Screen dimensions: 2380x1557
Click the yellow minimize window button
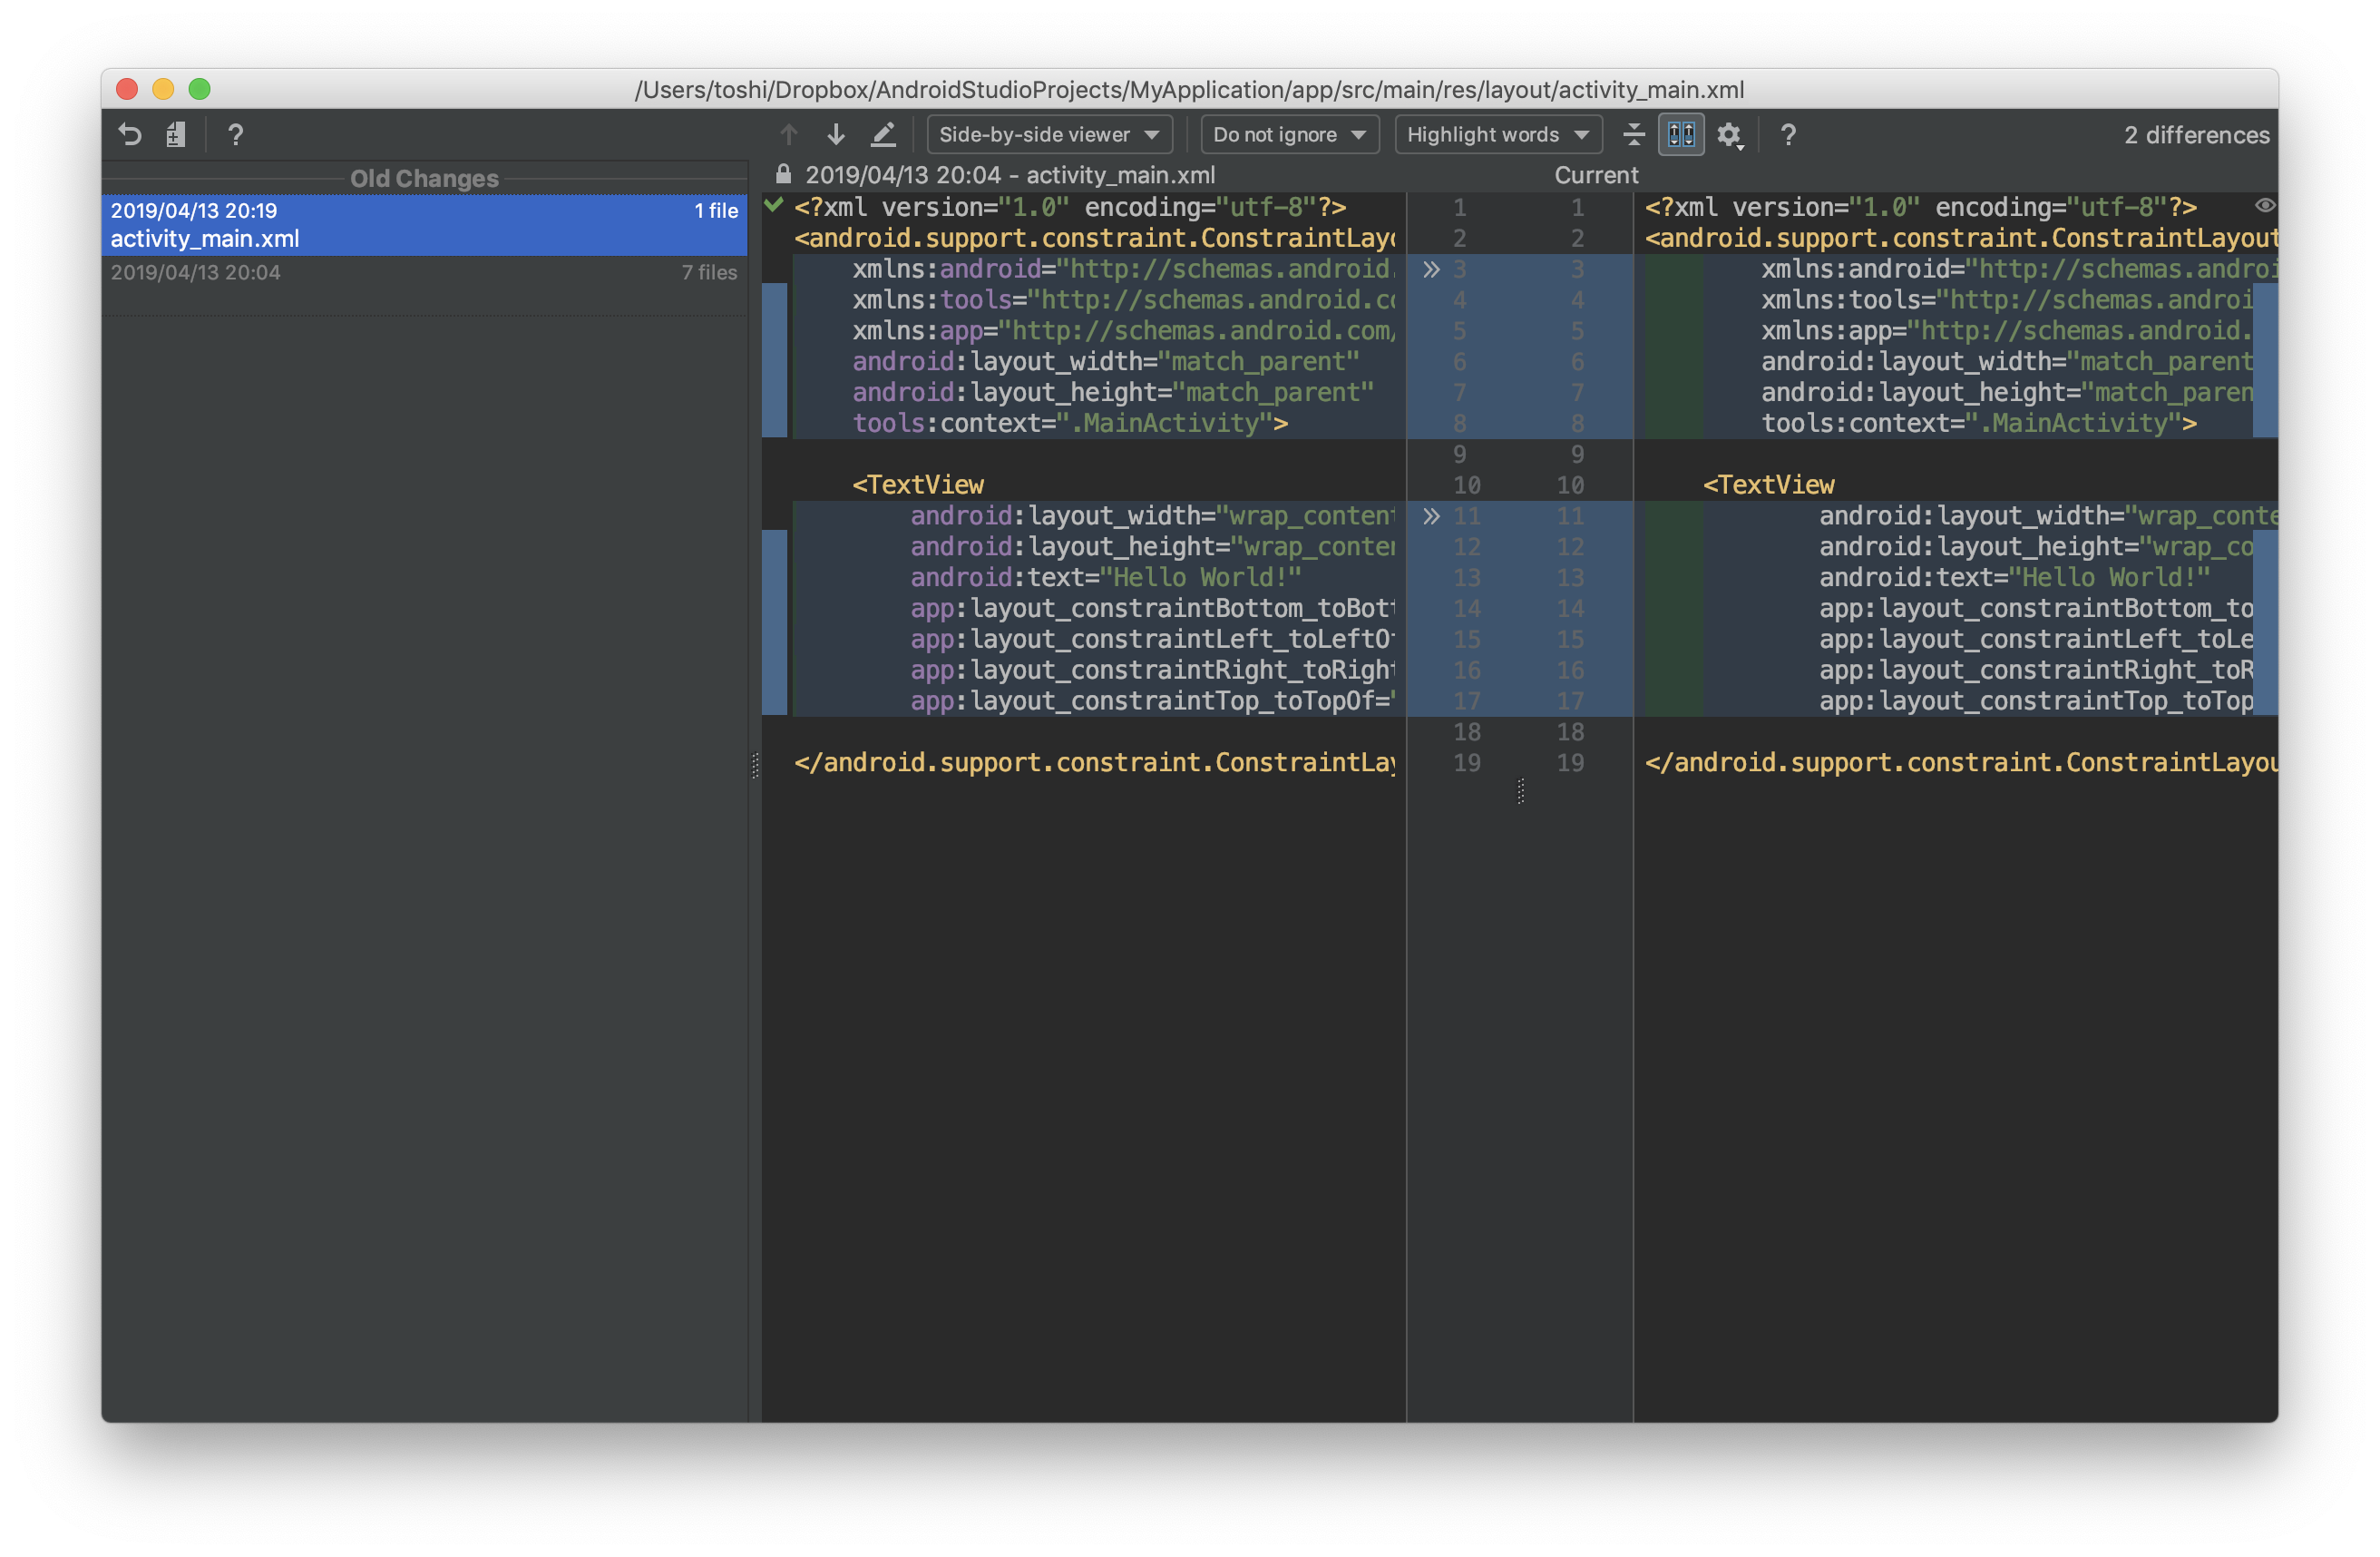pyautogui.click(x=163, y=89)
